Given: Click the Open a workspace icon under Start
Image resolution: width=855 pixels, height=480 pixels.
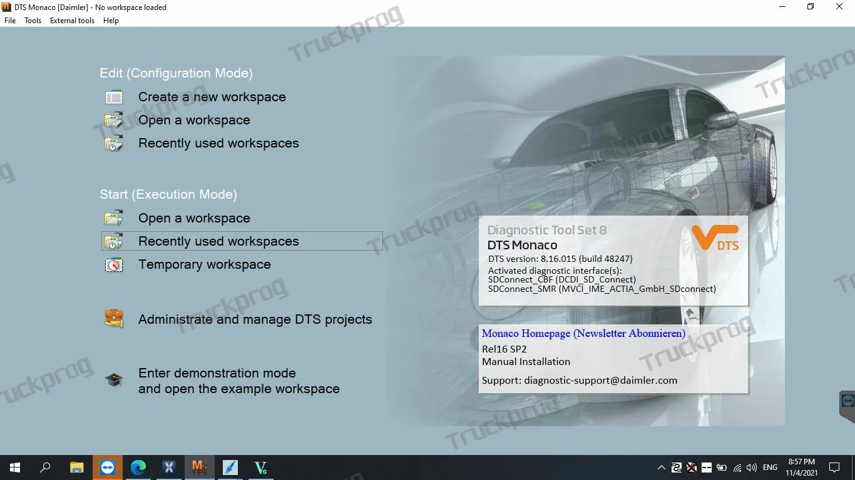Looking at the screenshot, I should point(114,218).
